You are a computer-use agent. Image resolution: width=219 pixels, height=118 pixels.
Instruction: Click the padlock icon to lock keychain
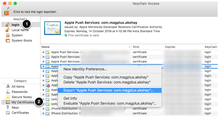[x=7, y=11]
